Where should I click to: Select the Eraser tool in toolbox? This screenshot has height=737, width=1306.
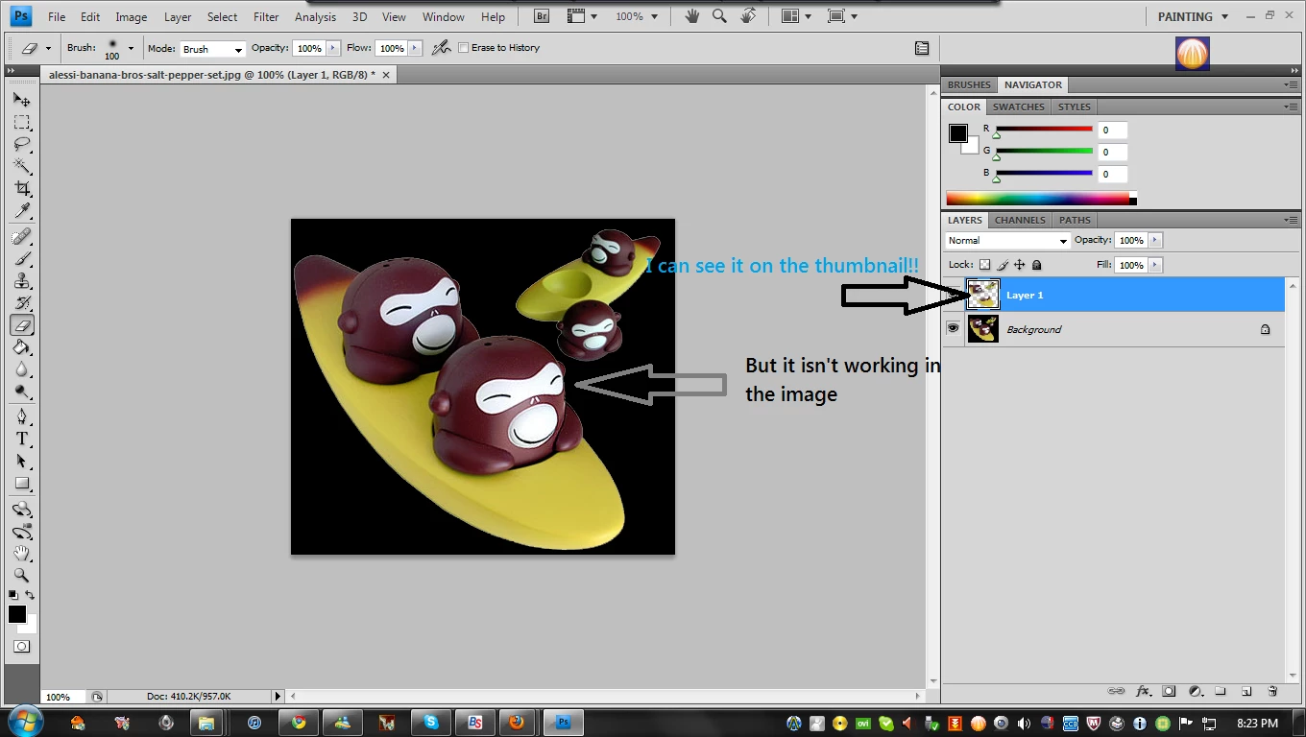tap(21, 325)
